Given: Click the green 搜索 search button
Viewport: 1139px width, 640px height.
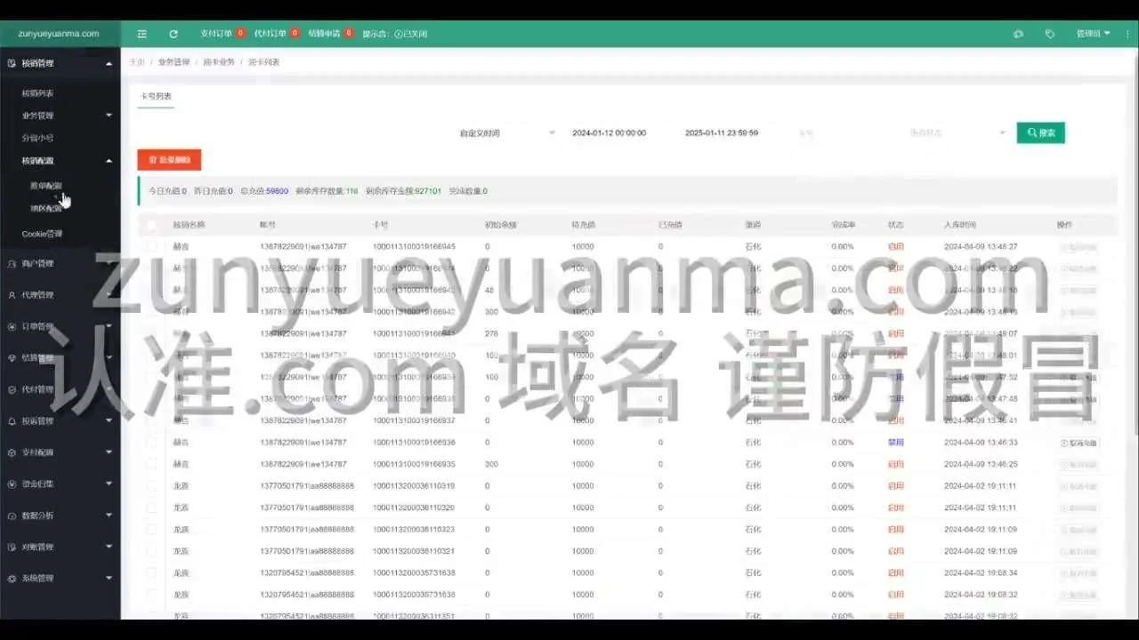Looking at the screenshot, I should (1040, 132).
